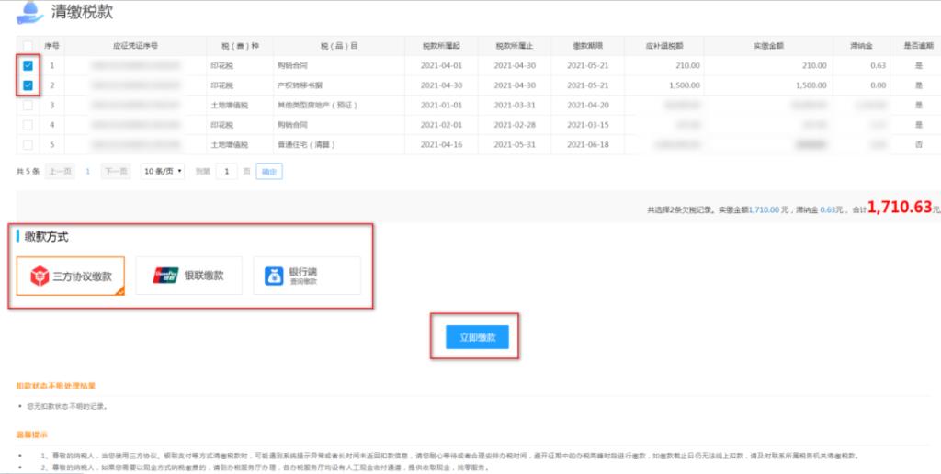Viewport: 941px width, 474px height.
Task: Go to next page with 下一页
Action: pyautogui.click(x=115, y=171)
